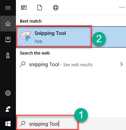
Task: Expand the web results chevron arrow
Action: coord(122,64)
